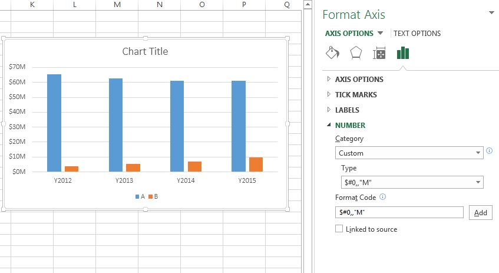Select the Effects pentagon icon
The width and height of the screenshot is (499, 273).
[x=356, y=53]
